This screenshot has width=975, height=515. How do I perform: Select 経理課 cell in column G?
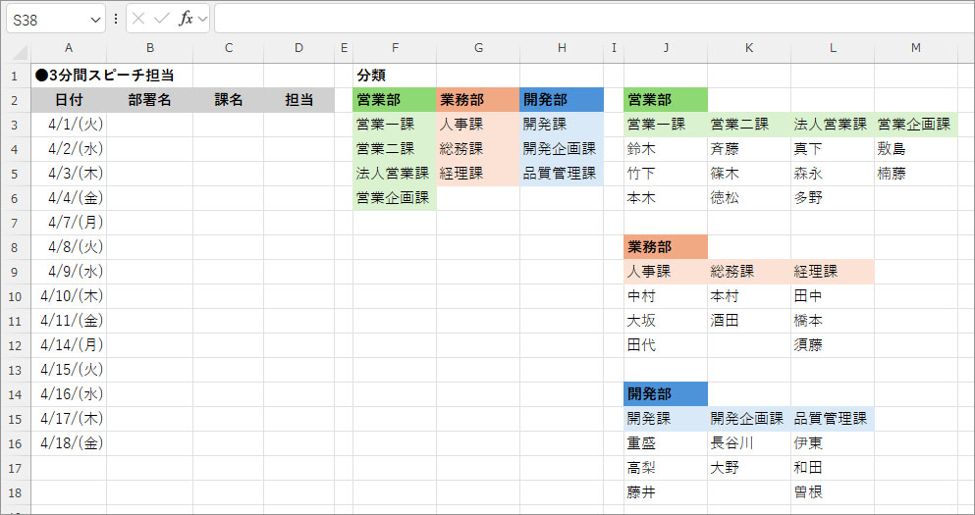478,174
